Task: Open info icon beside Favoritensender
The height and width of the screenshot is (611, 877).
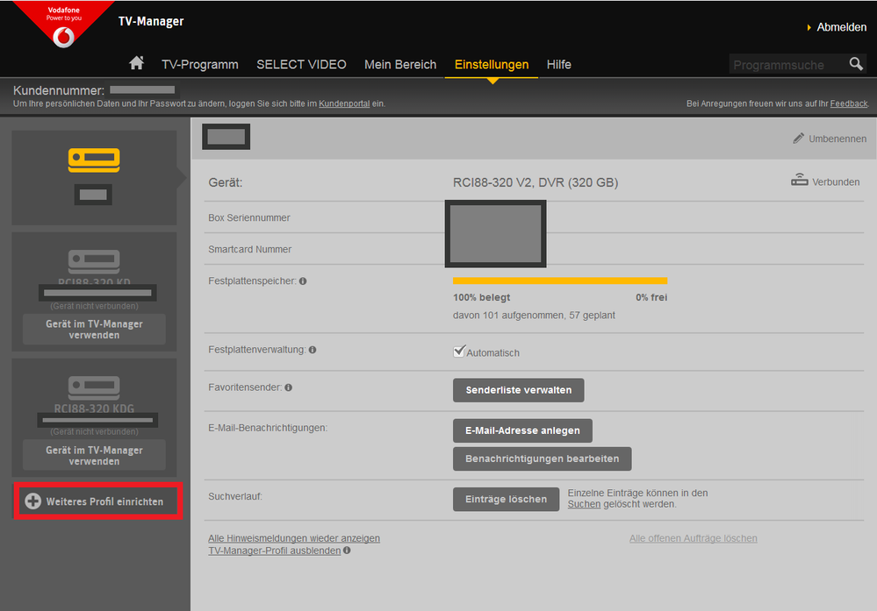Action: (288, 387)
